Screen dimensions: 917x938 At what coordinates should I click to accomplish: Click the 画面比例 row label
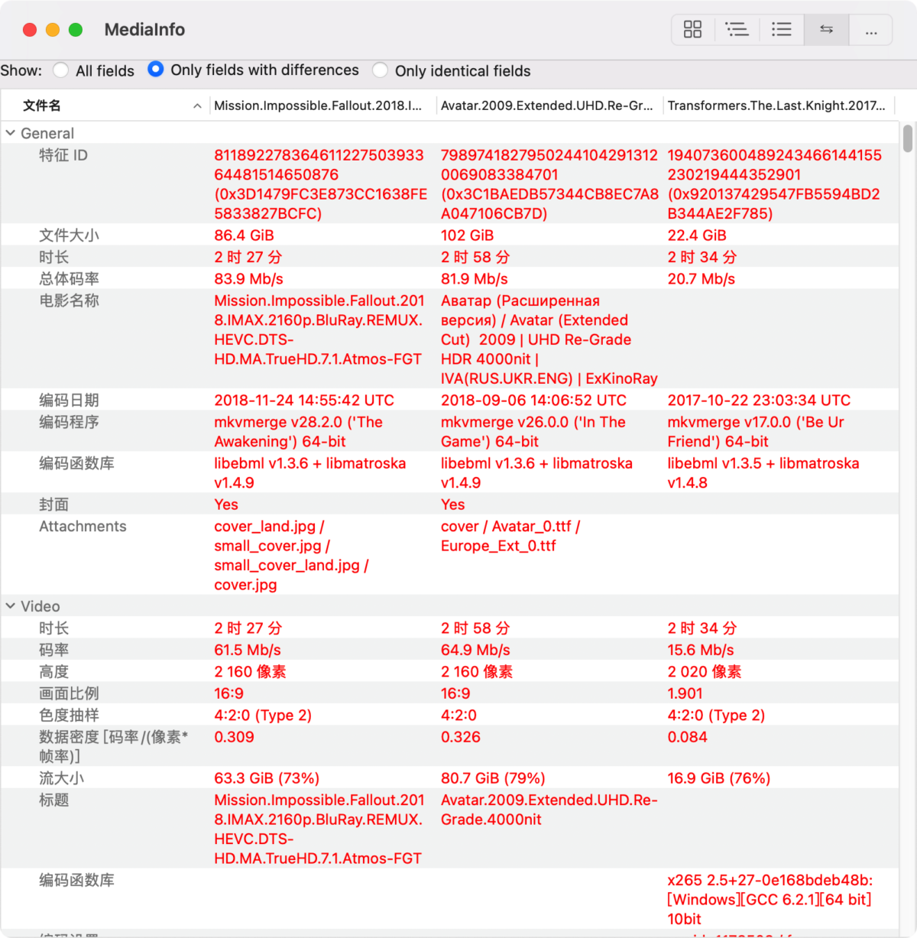[69, 693]
